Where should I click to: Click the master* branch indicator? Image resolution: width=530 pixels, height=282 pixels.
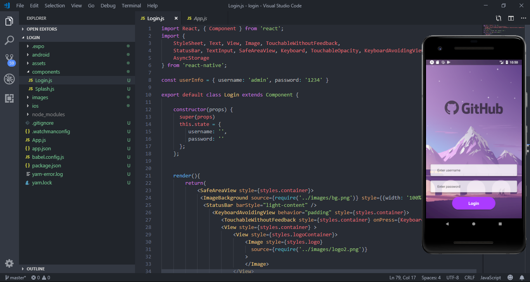(16, 277)
